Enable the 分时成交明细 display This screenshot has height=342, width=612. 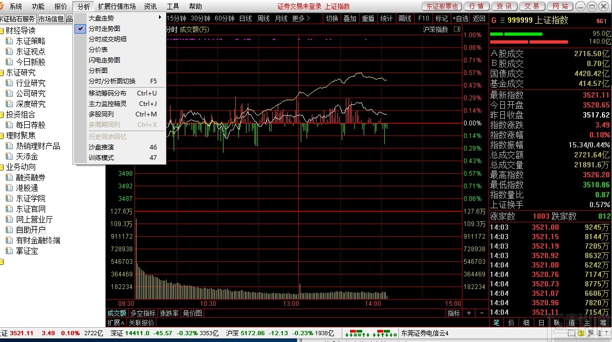click(107, 39)
